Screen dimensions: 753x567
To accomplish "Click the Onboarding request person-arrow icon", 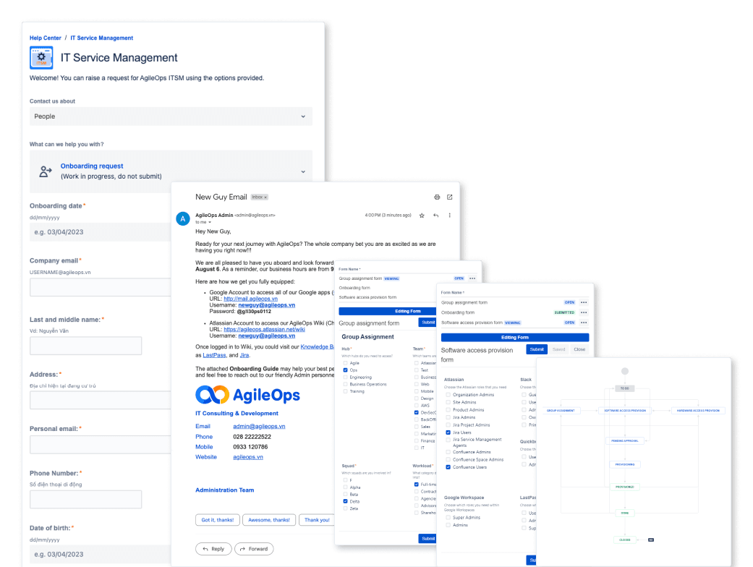I will tap(45, 171).
